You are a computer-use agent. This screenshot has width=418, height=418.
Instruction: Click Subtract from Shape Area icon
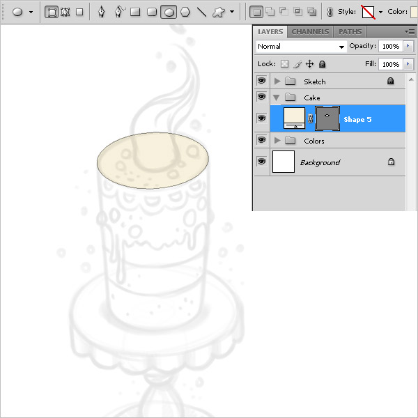click(284, 12)
